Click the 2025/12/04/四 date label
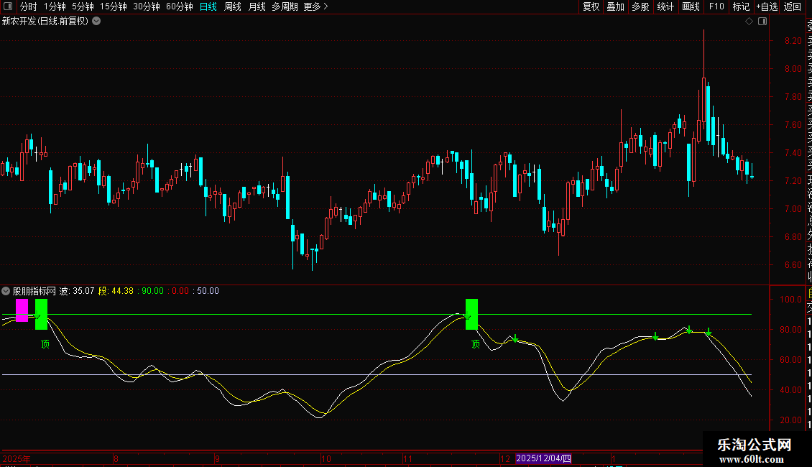 pos(543,458)
